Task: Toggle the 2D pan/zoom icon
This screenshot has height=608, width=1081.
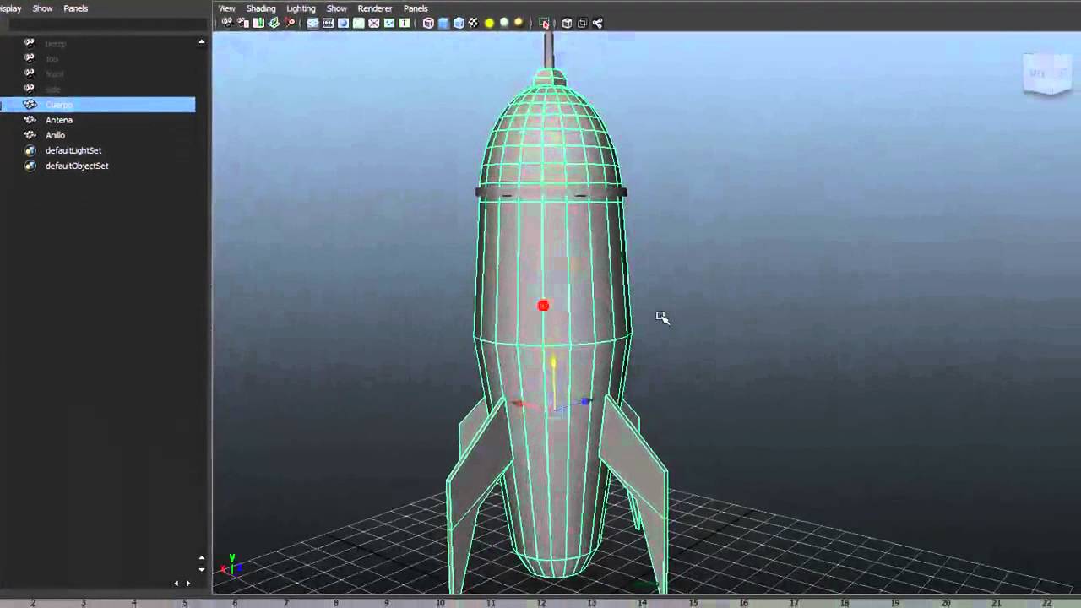Action: tap(290, 23)
